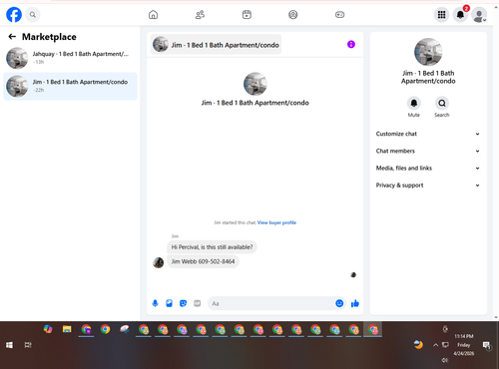This screenshot has height=369, width=499.
Task: Click "Jim started this chat" text
Action: pos(235,222)
